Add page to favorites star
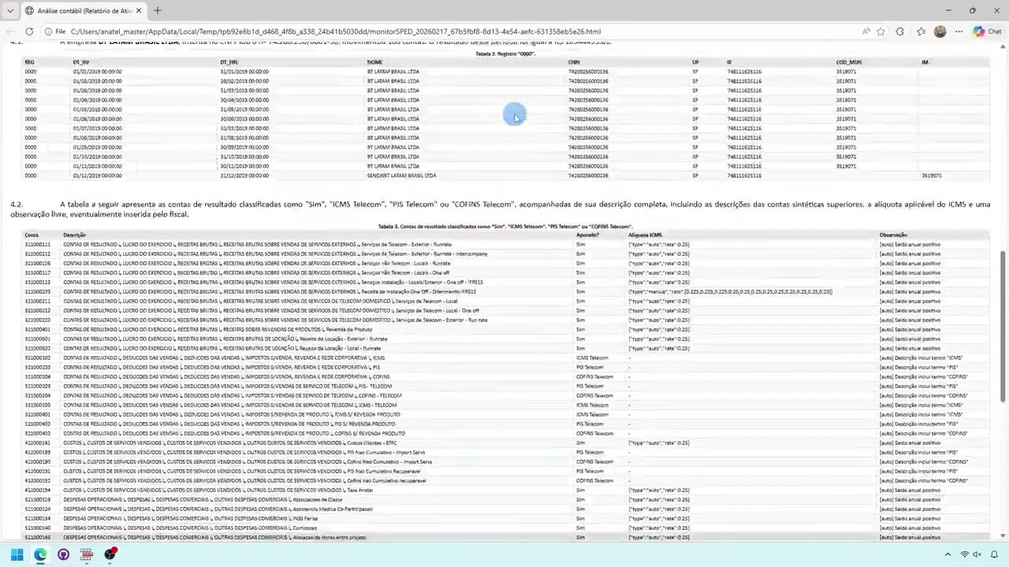 coord(881,31)
